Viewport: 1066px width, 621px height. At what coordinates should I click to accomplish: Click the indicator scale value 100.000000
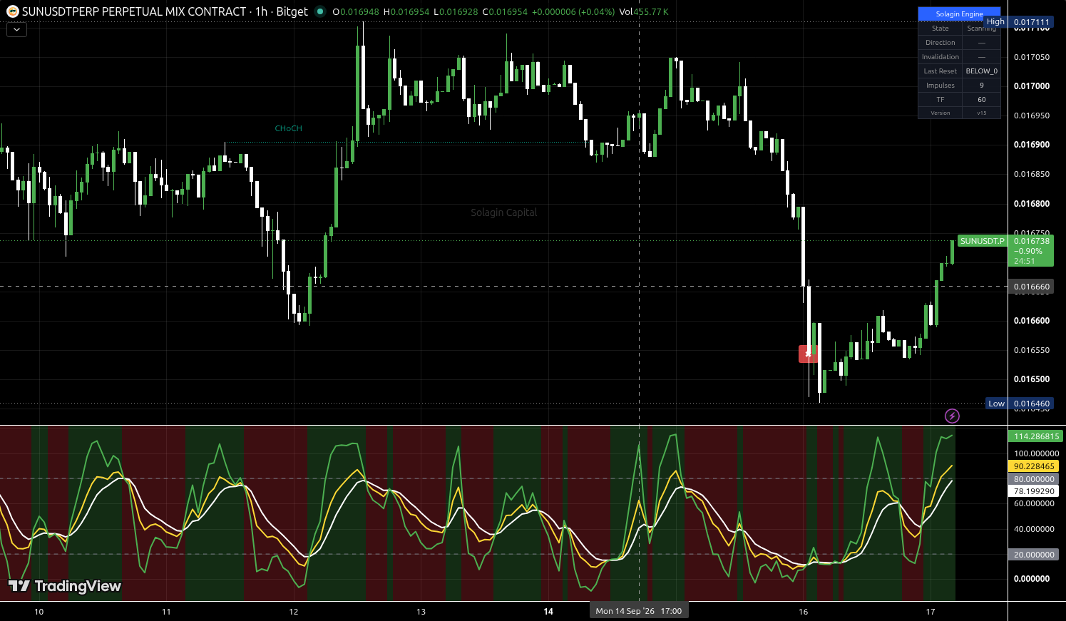pyautogui.click(x=1036, y=453)
